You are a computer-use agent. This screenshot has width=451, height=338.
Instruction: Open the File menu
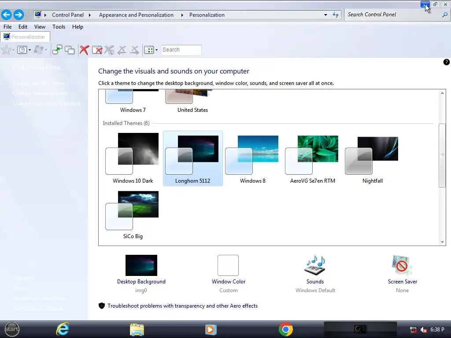(x=7, y=27)
